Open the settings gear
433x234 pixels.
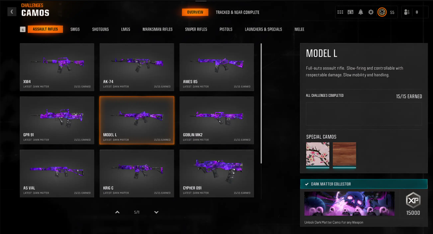[x=371, y=12]
